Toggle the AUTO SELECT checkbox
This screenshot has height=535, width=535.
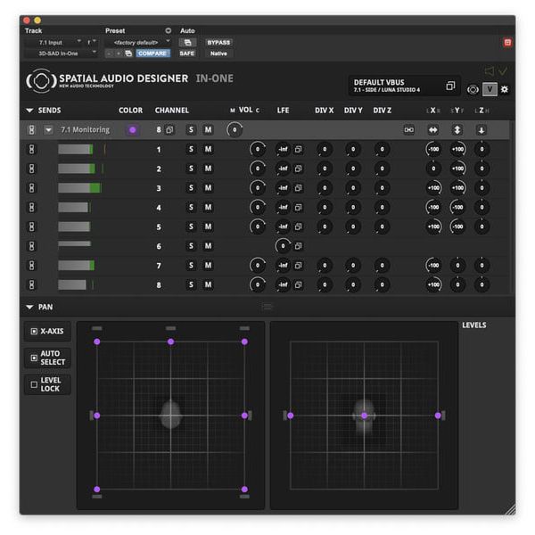click(34, 358)
